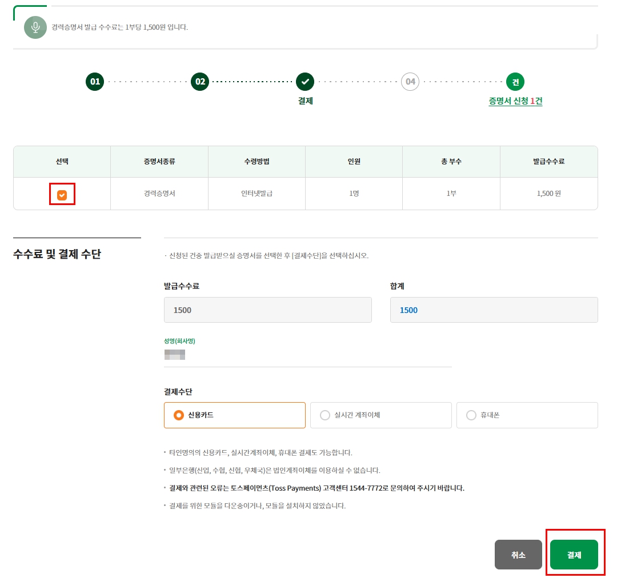Click the 인터넷발급 delivery method cell
The image size is (617, 586).
[257, 193]
